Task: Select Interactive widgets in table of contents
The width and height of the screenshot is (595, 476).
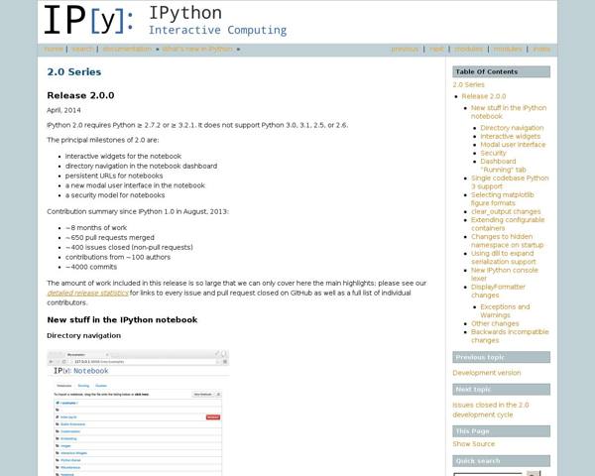Action: pos(511,136)
